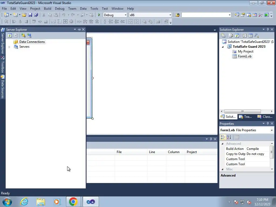Open Toolbox using the toolbar wrench icon
Viewport: 276px width, 207px height.
(261, 15)
